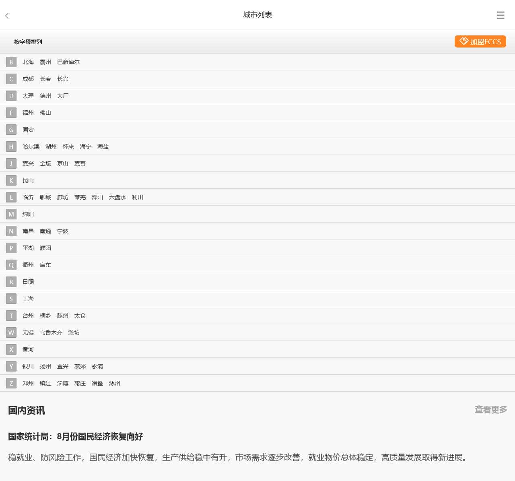Click 查看更多 to view more news

(490, 410)
